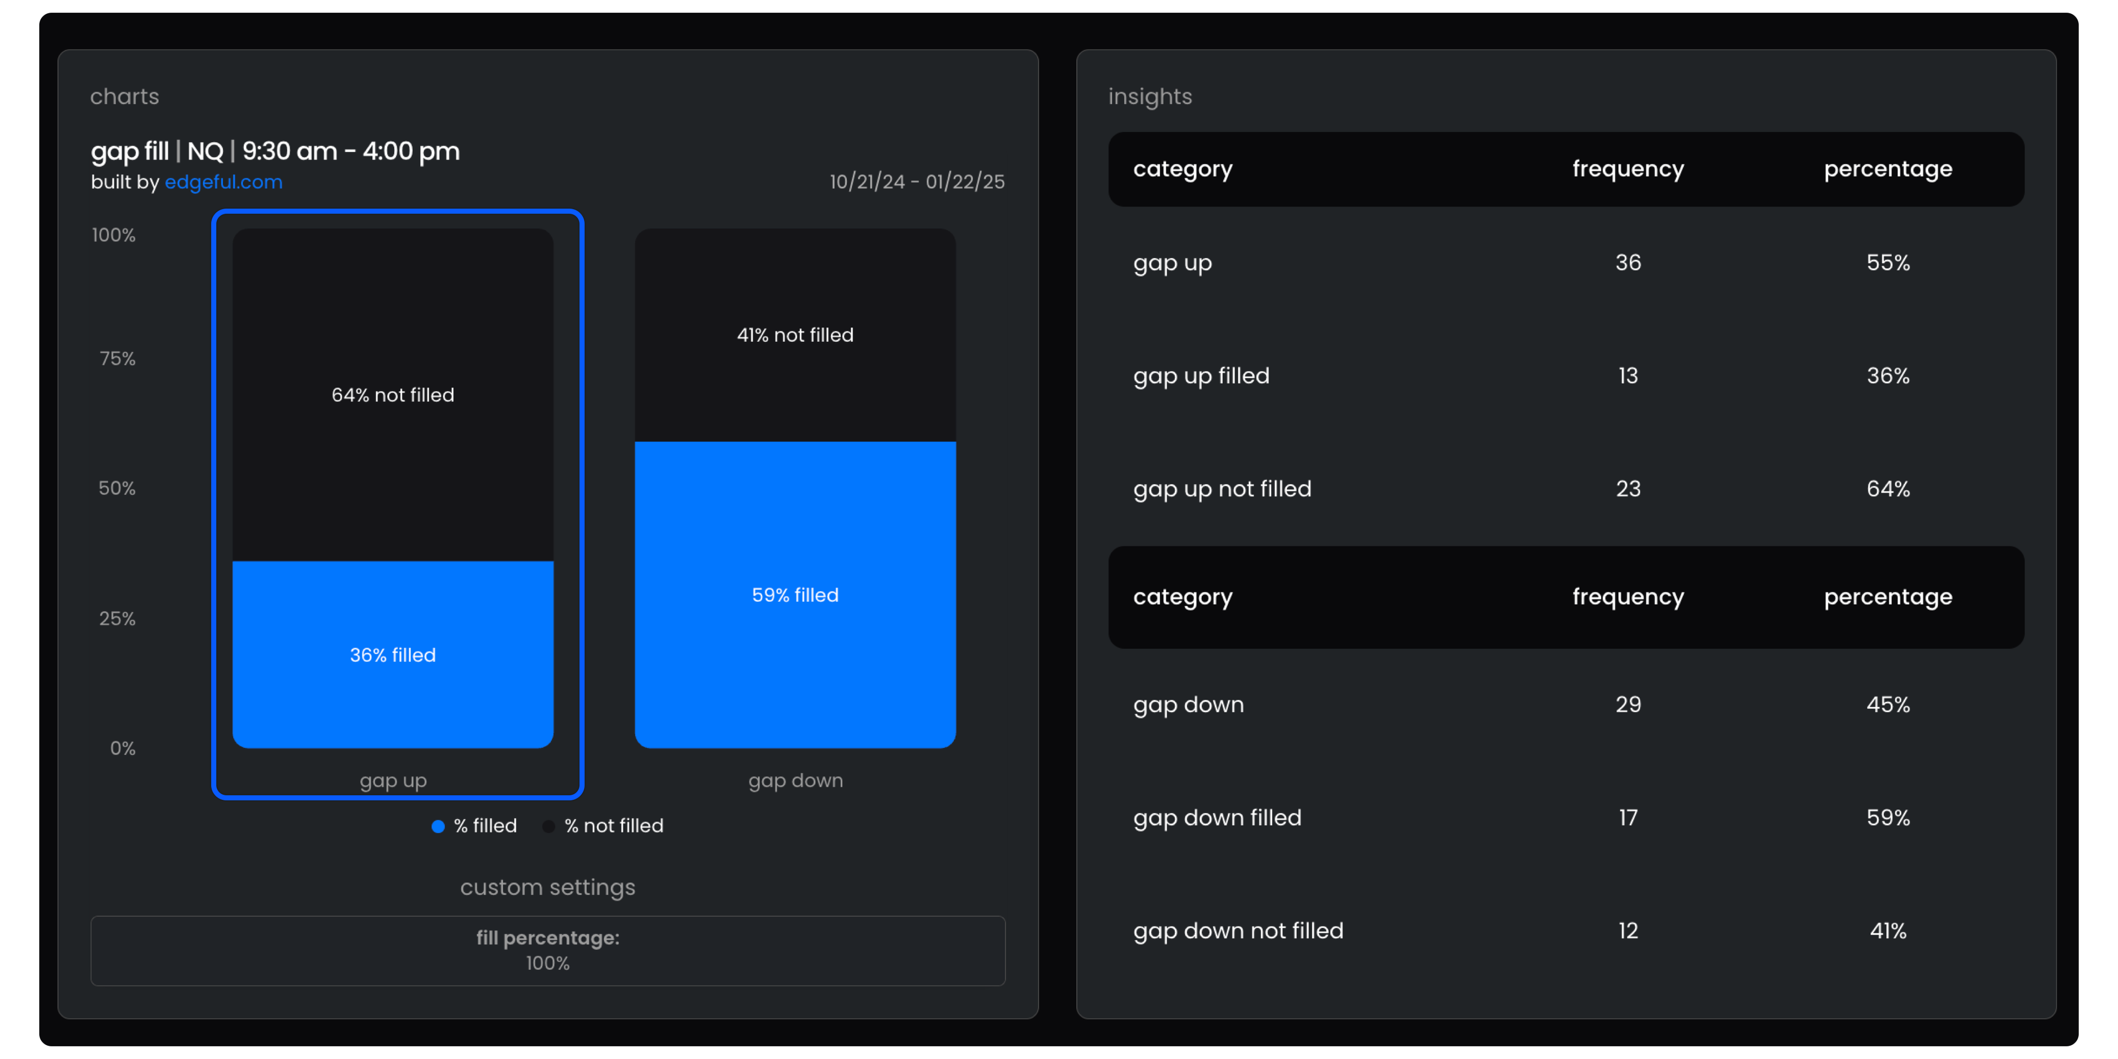Click the fill percentage 100% settings box

[x=548, y=950]
